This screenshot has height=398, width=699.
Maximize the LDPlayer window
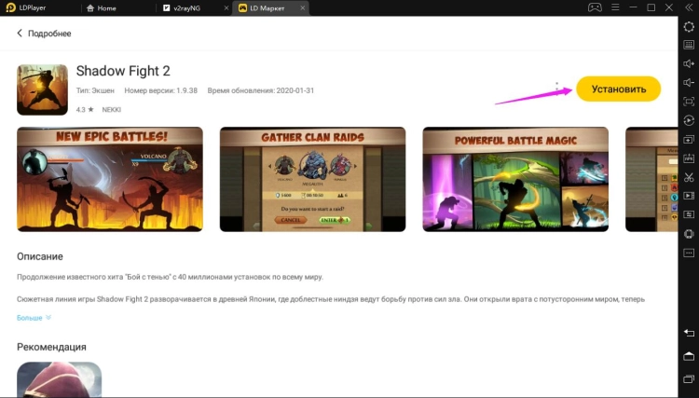pos(651,7)
